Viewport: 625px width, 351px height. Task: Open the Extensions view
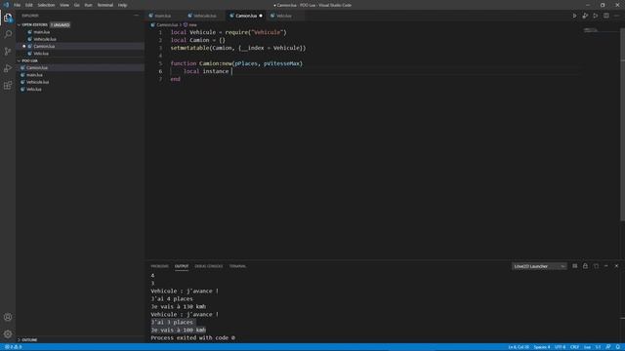coord(8,86)
